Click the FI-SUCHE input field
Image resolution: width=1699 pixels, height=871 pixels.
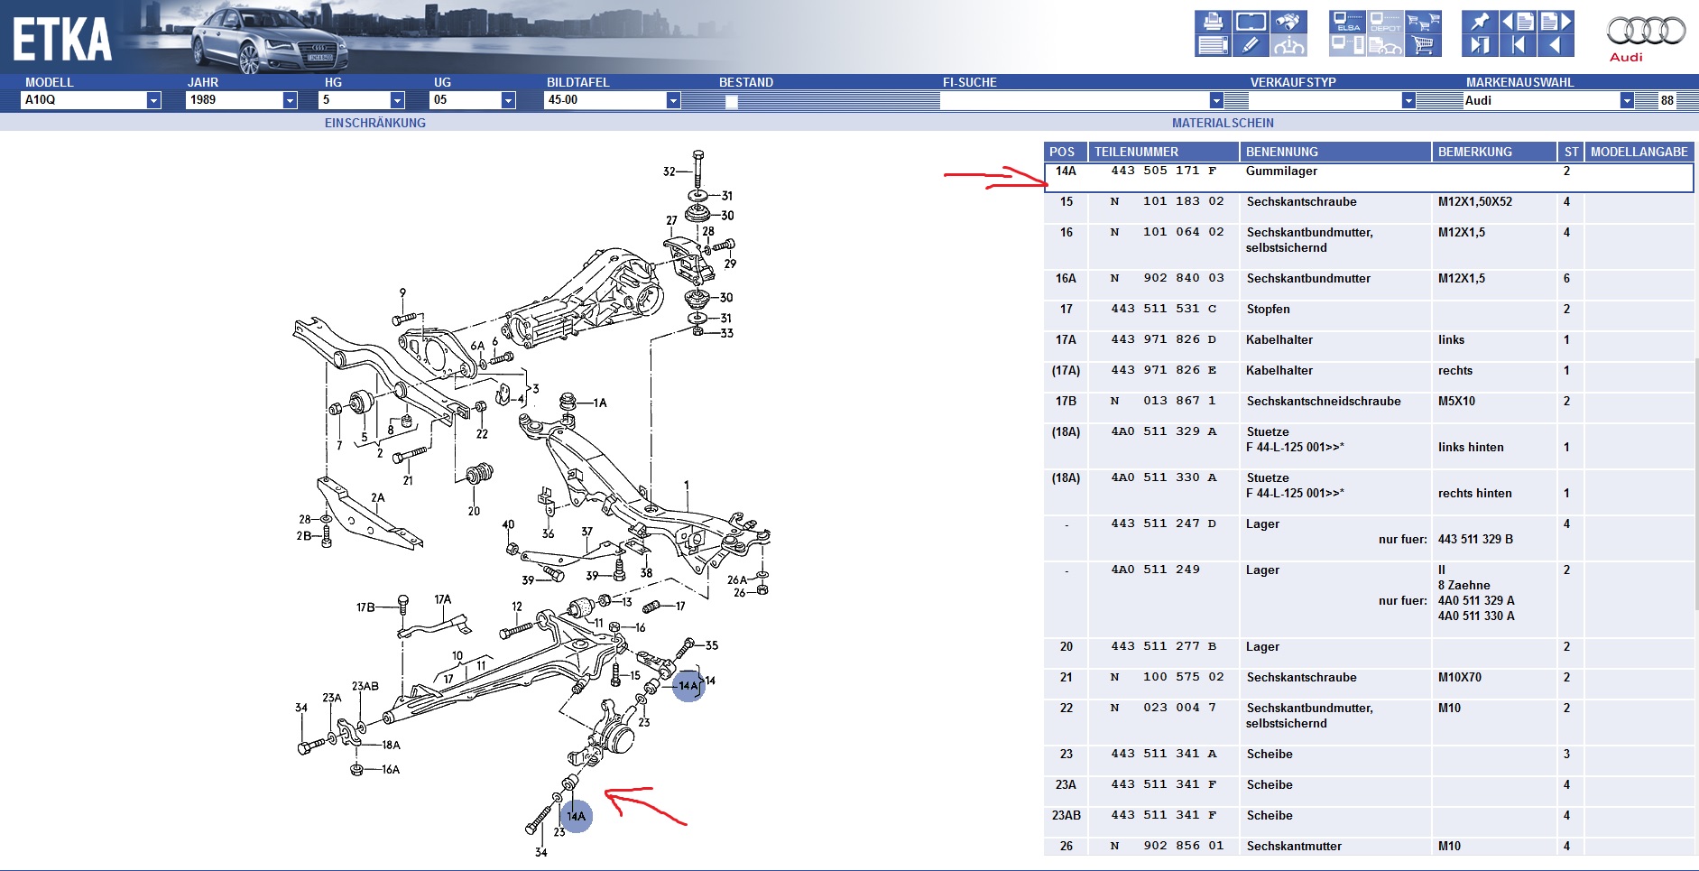(1074, 100)
